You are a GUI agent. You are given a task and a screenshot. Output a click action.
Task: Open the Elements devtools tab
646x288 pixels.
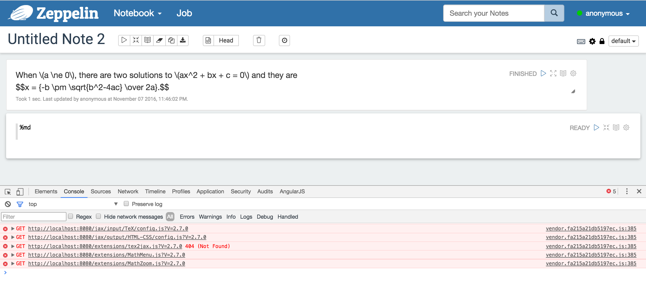click(46, 192)
